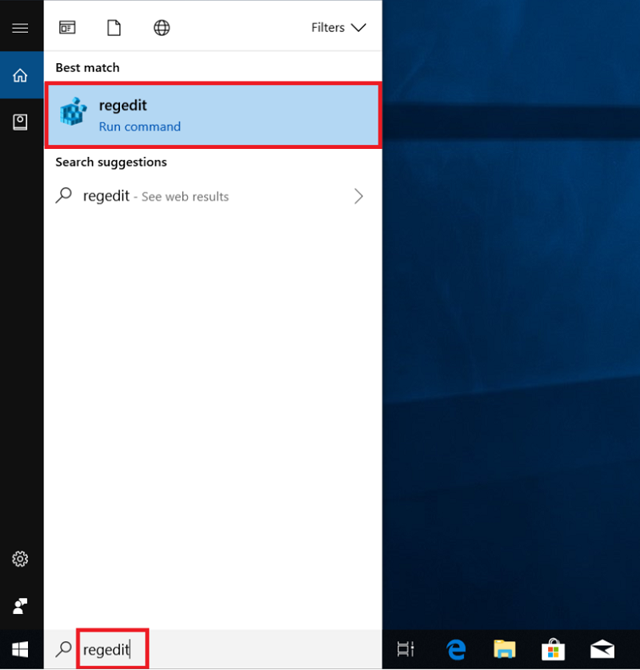Image resolution: width=640 pixels, height=670 pixels.
Task: Open the Settings gear in the sidebar
Action: (21, 559)
